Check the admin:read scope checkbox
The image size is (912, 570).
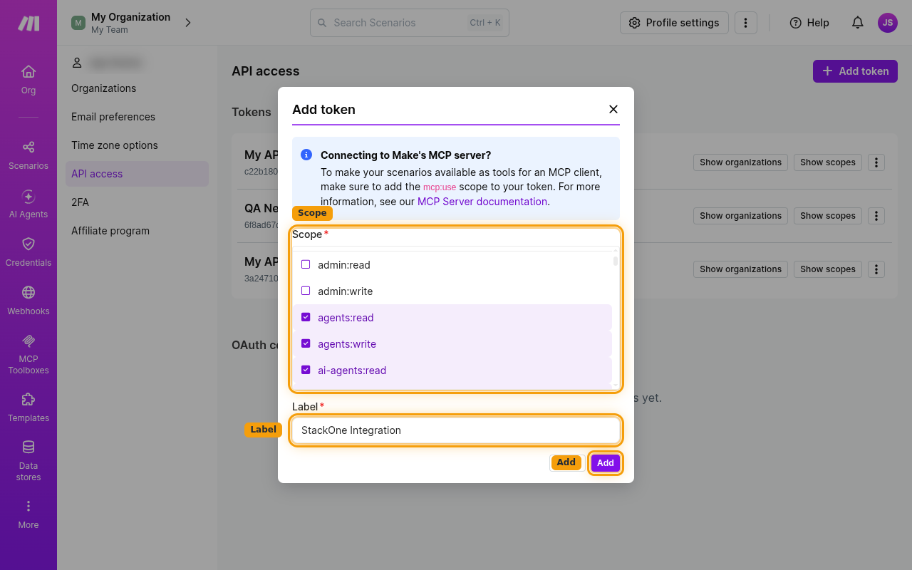[x=306, y=264]
